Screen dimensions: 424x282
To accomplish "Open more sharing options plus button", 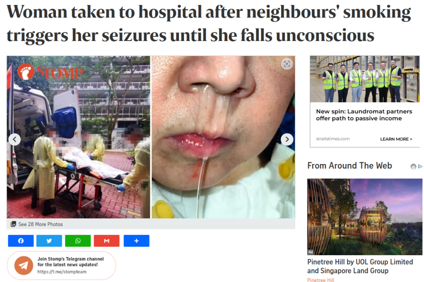I will click(137, 241).
